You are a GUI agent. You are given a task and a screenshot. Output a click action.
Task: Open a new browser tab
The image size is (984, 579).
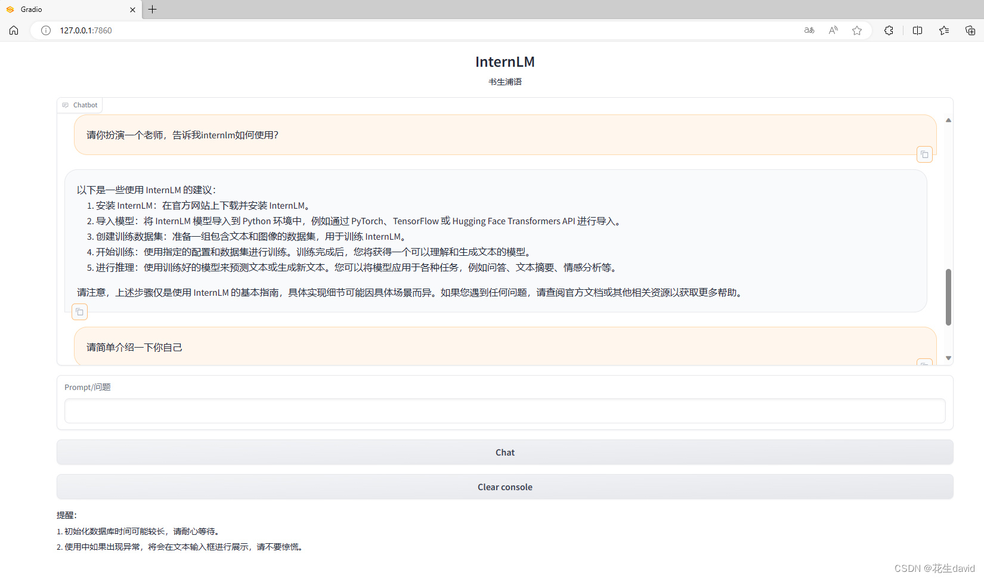tap(153, 10)
